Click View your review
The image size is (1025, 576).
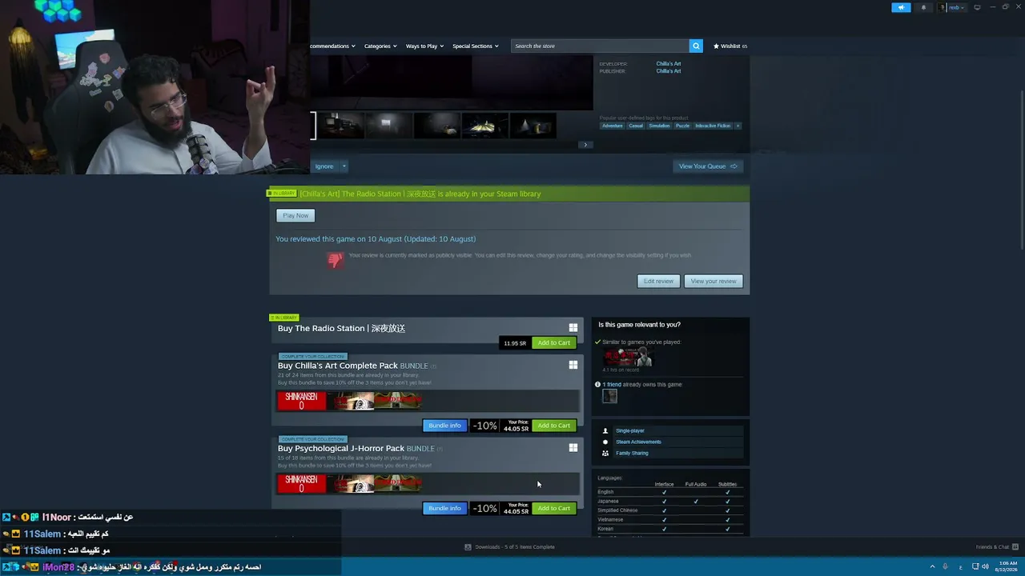[x=713, y=281]
